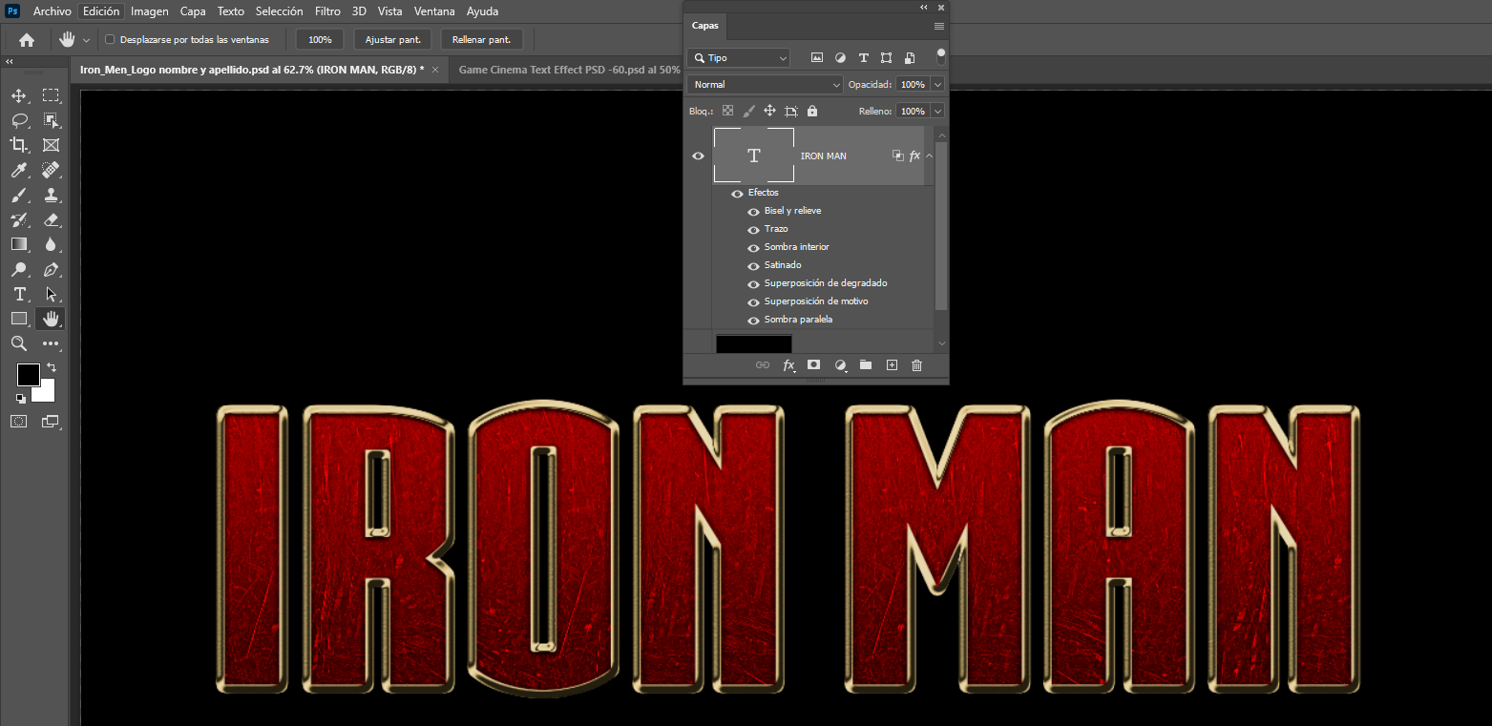The height and width of the screenshot is (726, 1492).
Task: Hide the Sombra paralela effect
Action: click(x=753, y=320)
